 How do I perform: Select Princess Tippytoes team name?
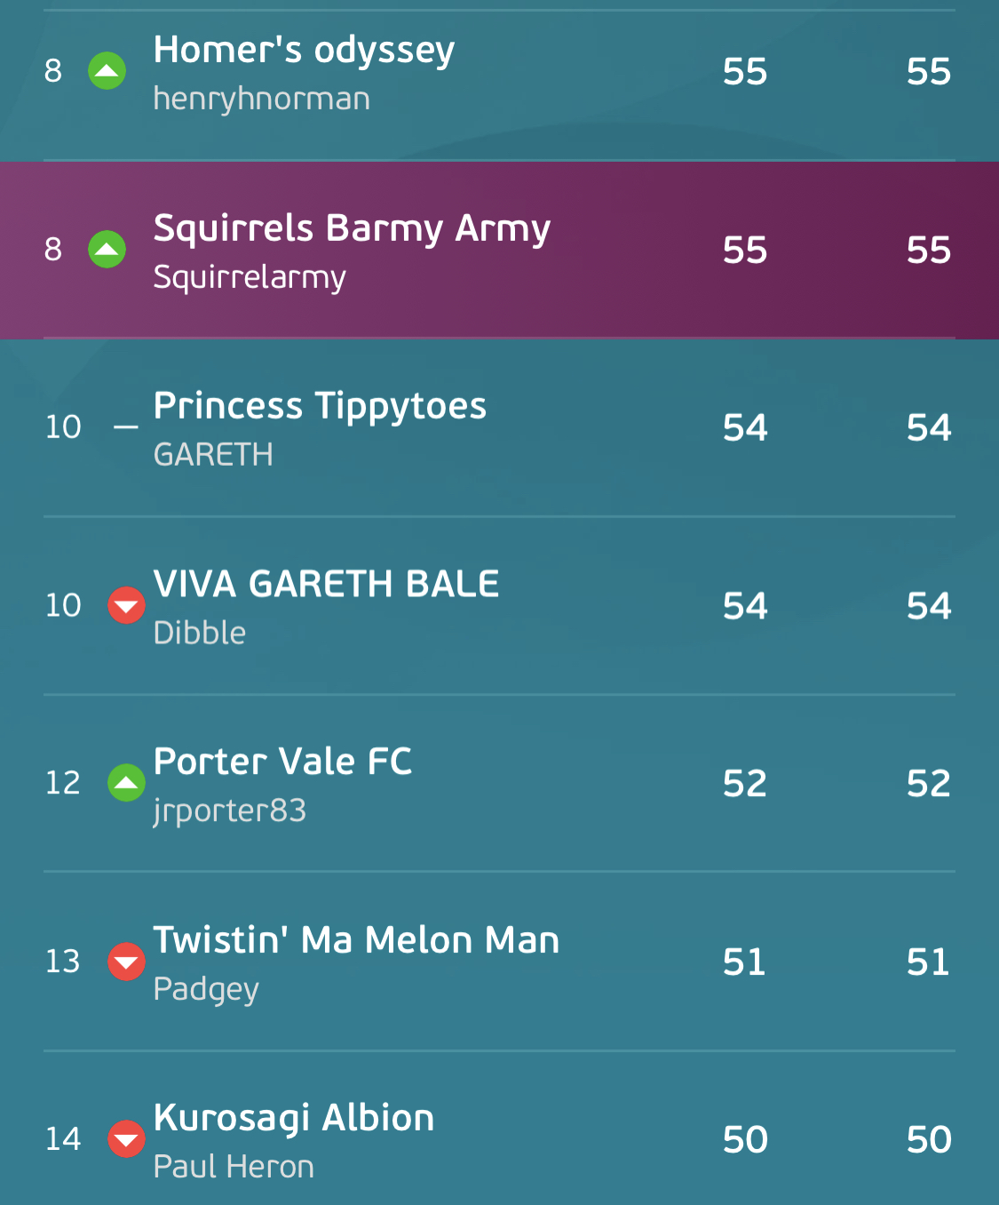coord(320,407)
